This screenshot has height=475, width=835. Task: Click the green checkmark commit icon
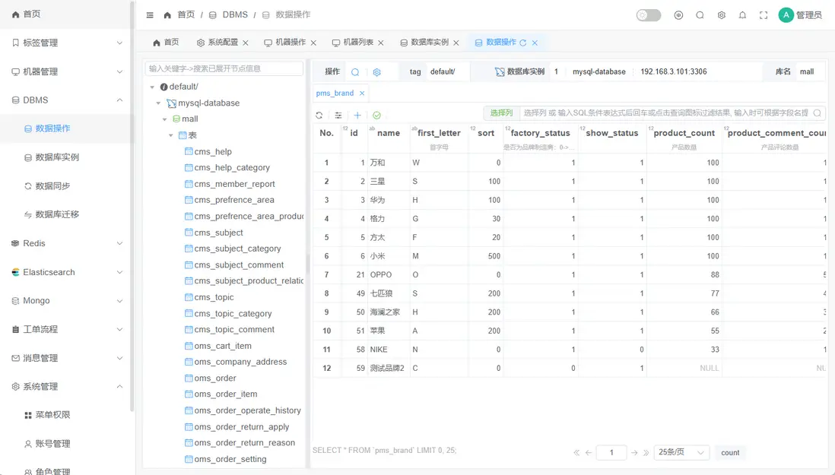376,116
